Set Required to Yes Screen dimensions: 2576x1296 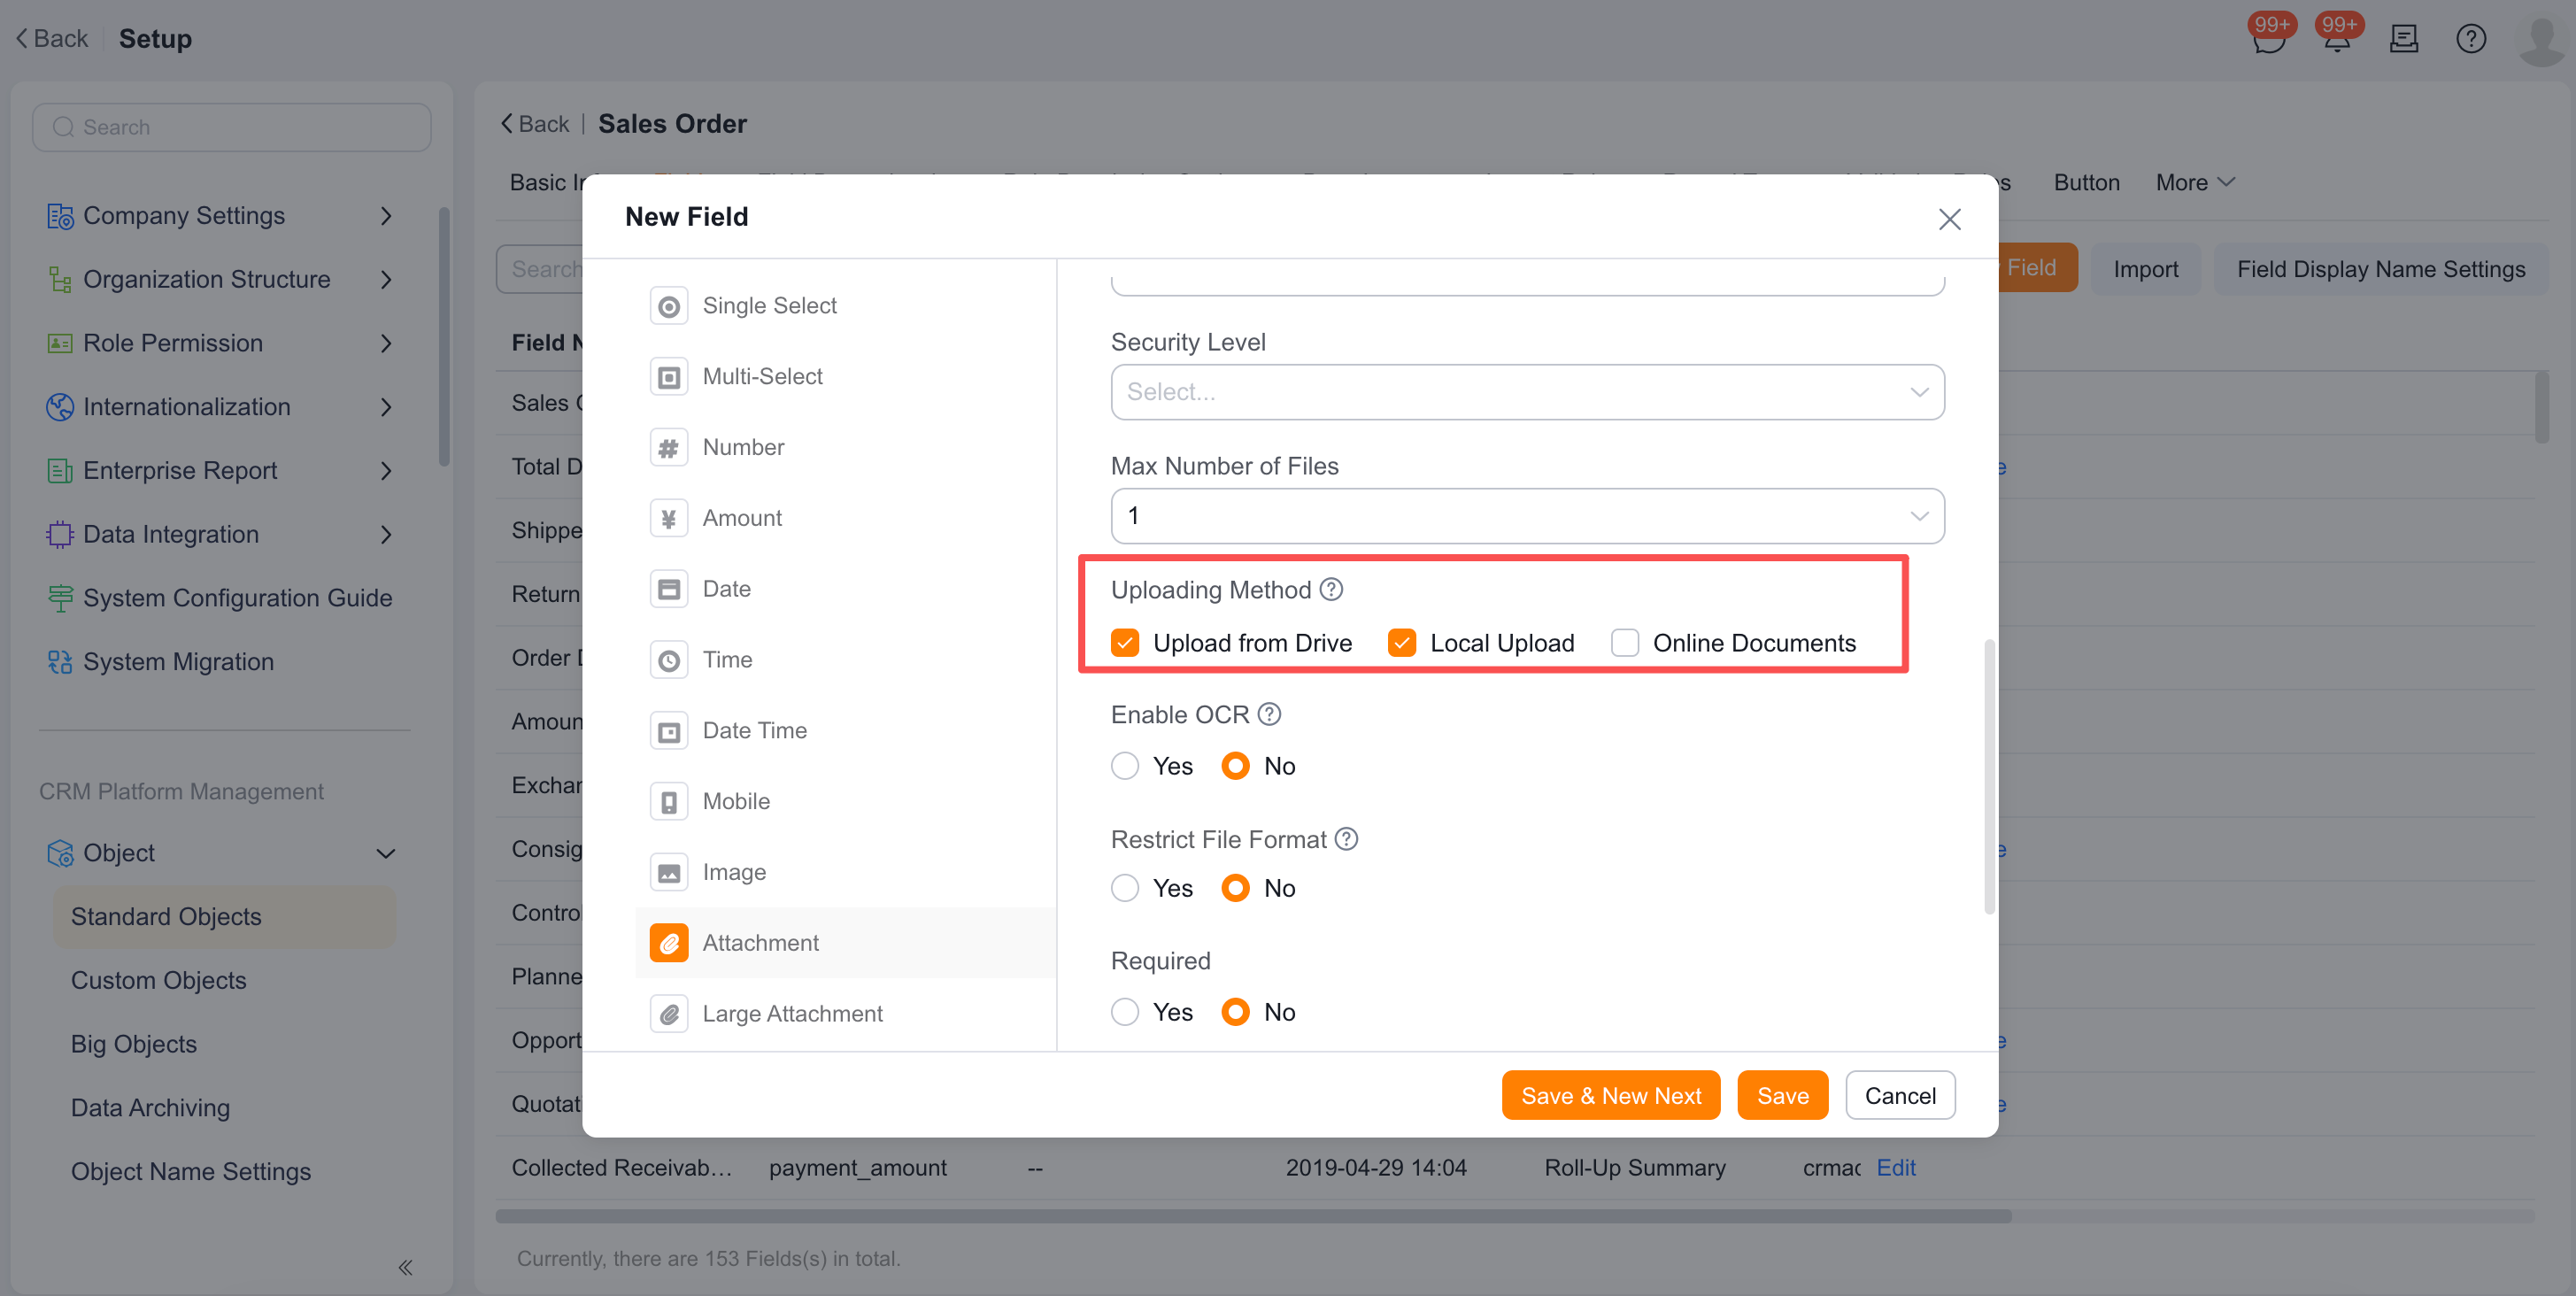[x=1125, y=1012]
